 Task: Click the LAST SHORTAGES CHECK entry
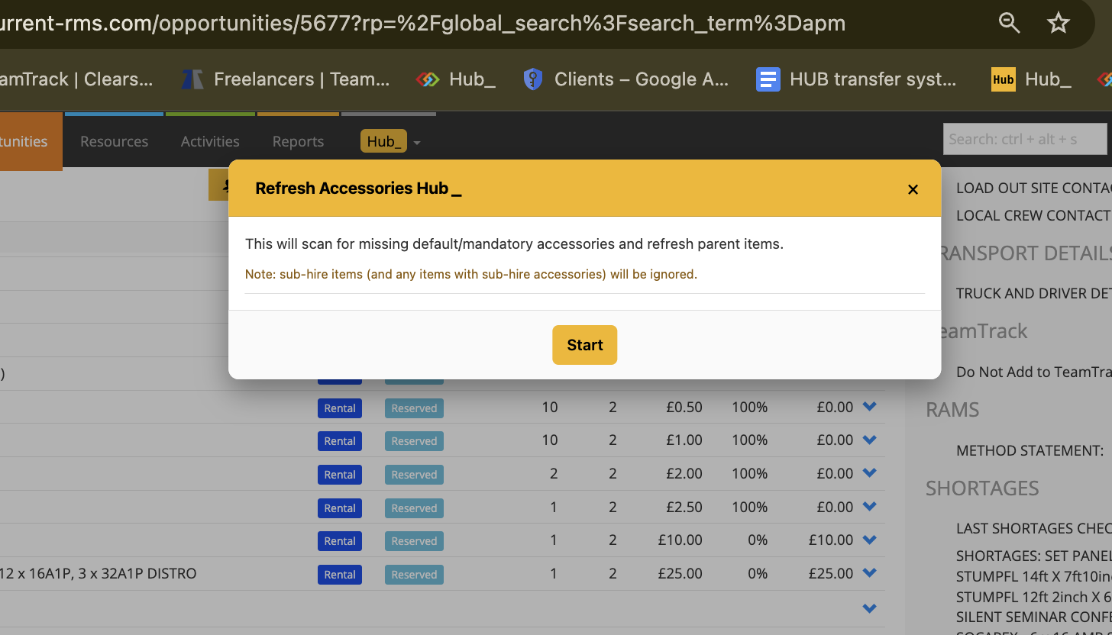[1034, 528]
